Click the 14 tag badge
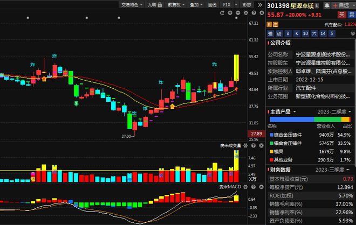 click(323, 33)
